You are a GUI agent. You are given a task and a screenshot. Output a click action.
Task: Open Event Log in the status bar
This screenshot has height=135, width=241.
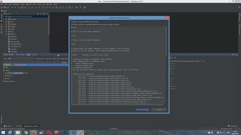(x=232, y=126)
